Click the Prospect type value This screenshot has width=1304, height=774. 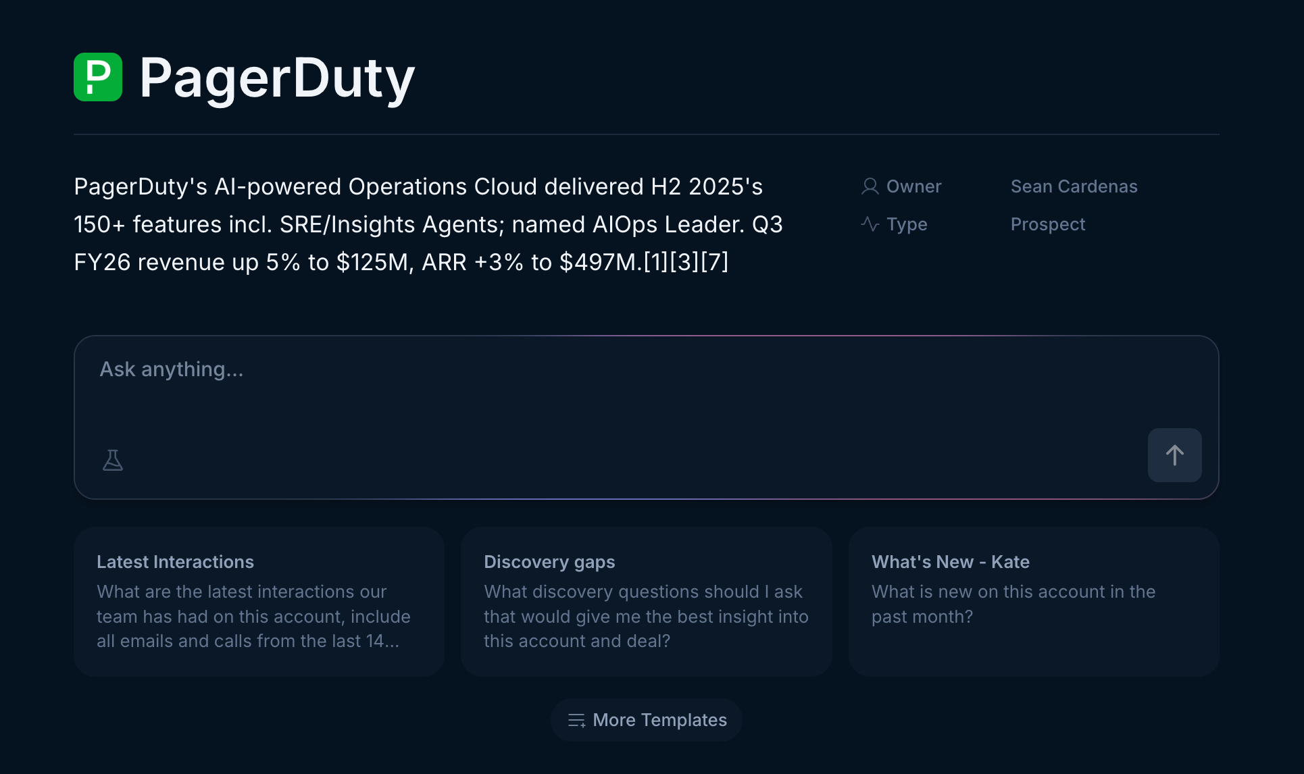coord(1047,224)
